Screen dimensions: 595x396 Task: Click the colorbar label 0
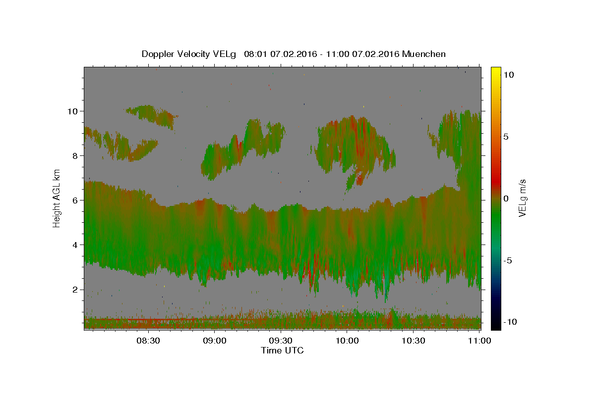point(506,198)
